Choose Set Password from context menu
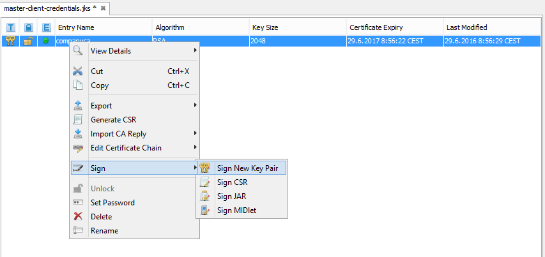This screenshot has height=257, width=545. coord(112,203)
